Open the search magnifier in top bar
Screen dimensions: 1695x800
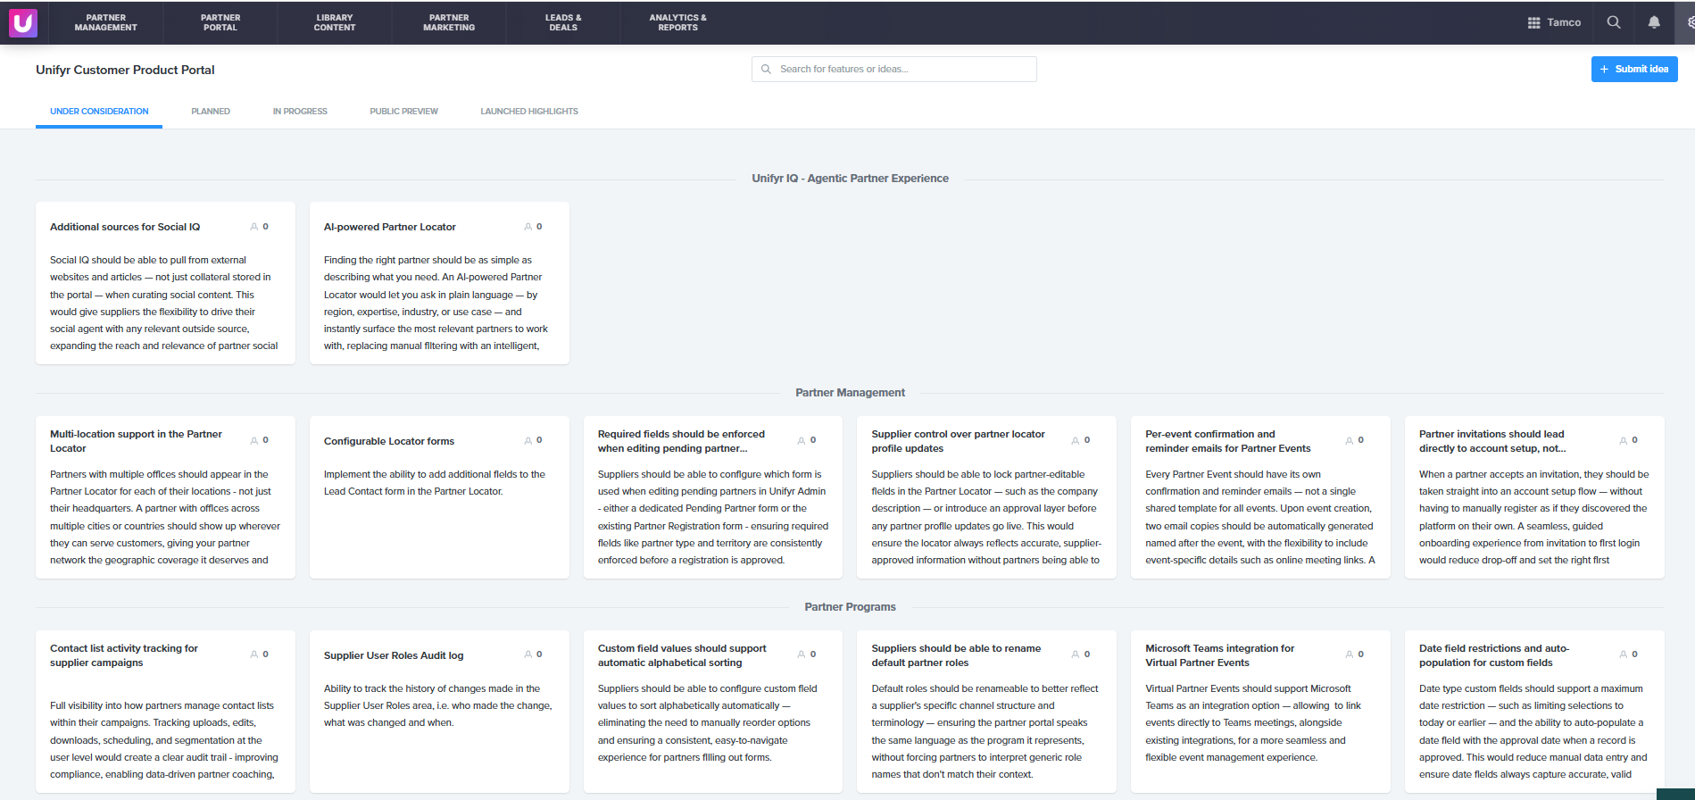click(x=1614, y=22)
